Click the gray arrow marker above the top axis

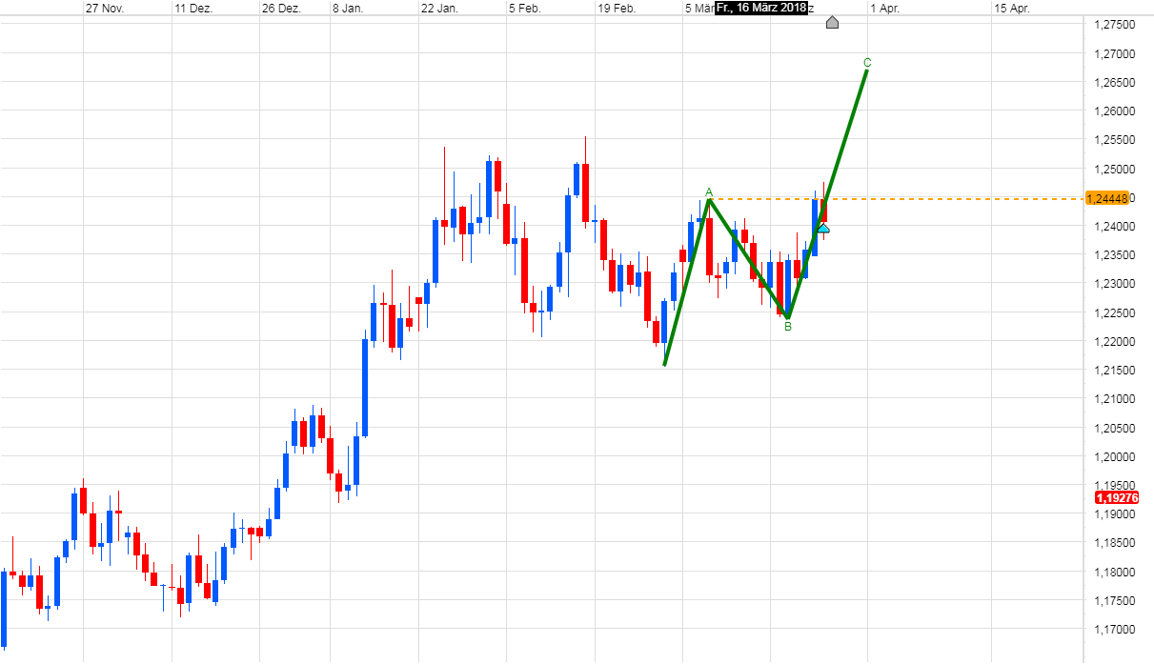(x=831, y=22)
